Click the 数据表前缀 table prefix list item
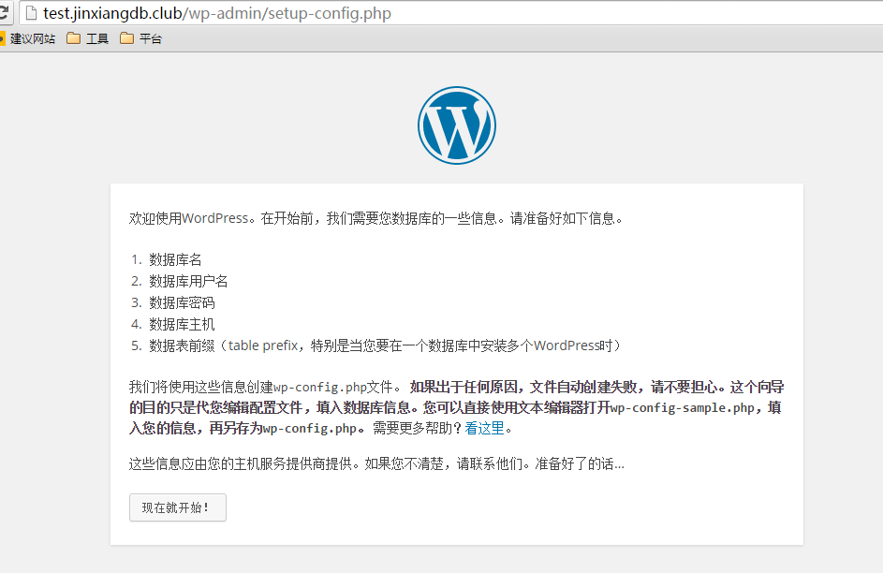 pyautogui.click(x=384, y=345)
